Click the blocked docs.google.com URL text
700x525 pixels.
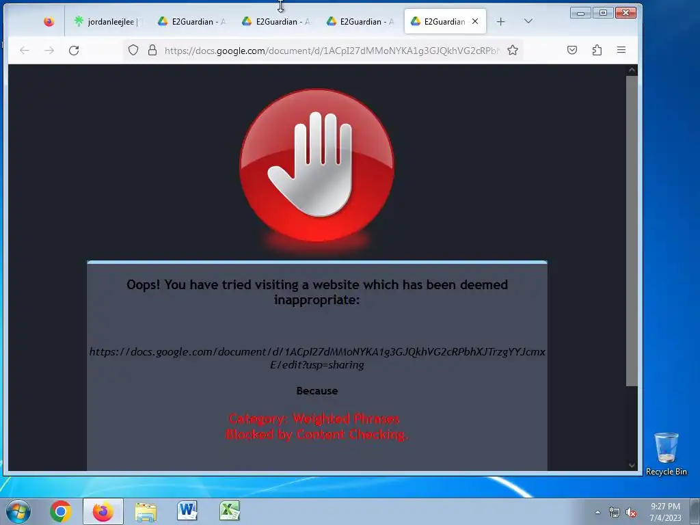pyautogui.click(x=317, y=358)
